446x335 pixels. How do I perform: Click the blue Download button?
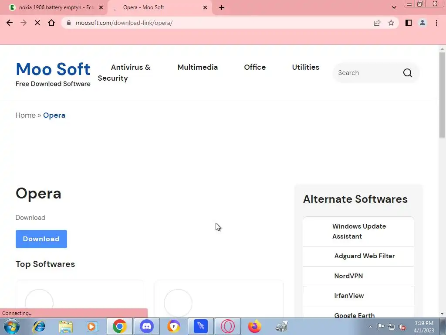(x=41, y=239)
